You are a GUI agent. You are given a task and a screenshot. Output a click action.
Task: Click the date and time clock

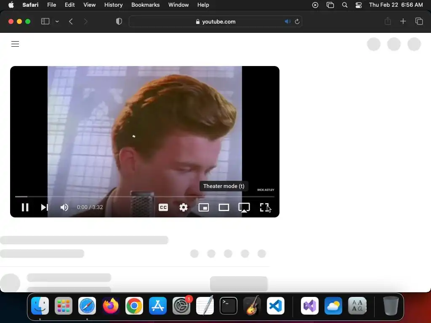click(396, 5)
